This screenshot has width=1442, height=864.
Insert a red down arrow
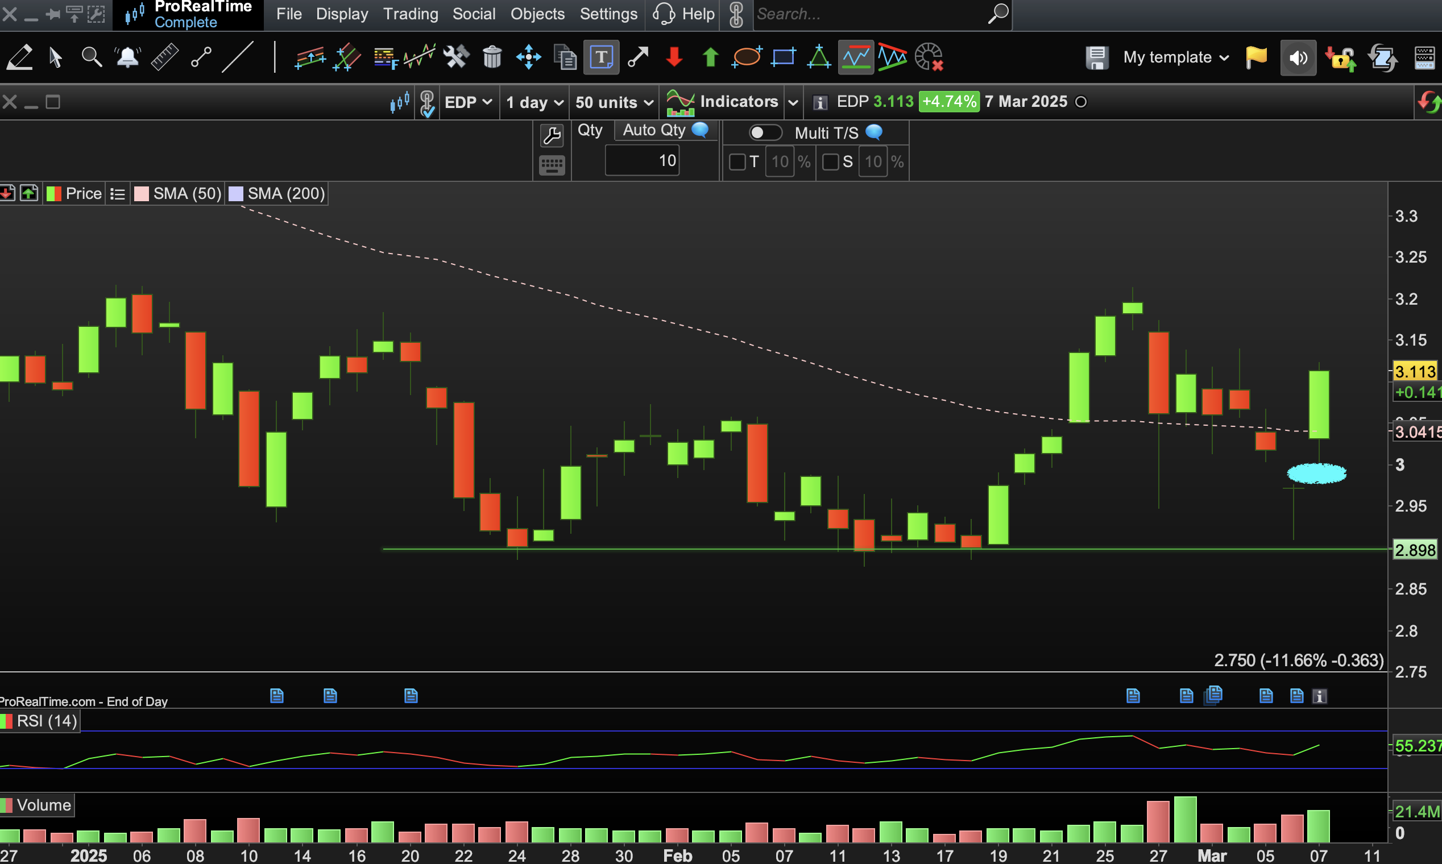674,57
